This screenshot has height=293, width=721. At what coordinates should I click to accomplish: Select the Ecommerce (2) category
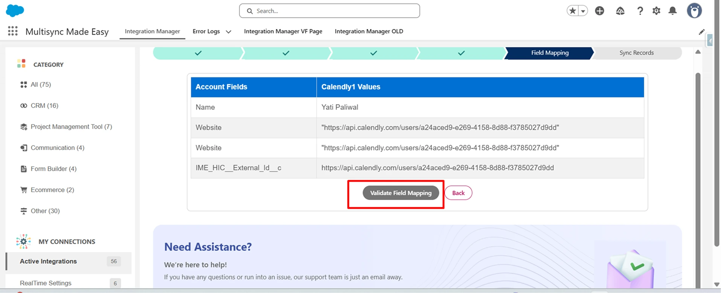(x=52, y=190)
